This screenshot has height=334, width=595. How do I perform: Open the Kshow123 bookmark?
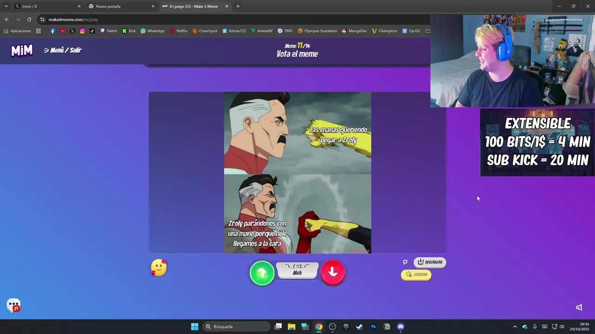[x=234, y=31]
